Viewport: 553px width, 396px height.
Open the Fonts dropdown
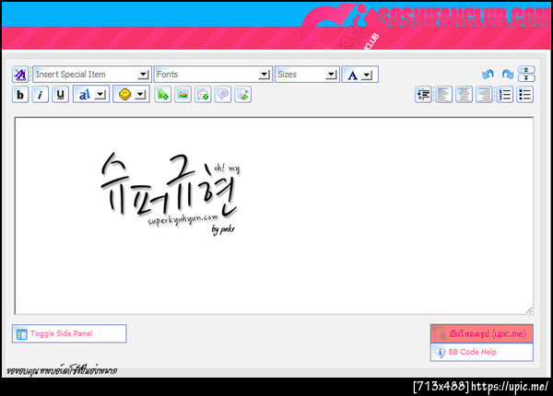(x=213, y=75)
